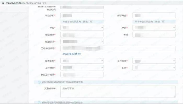Click the info icon beside 奖励或表彰 notice
183x104 pixels.
click(39, 82)
